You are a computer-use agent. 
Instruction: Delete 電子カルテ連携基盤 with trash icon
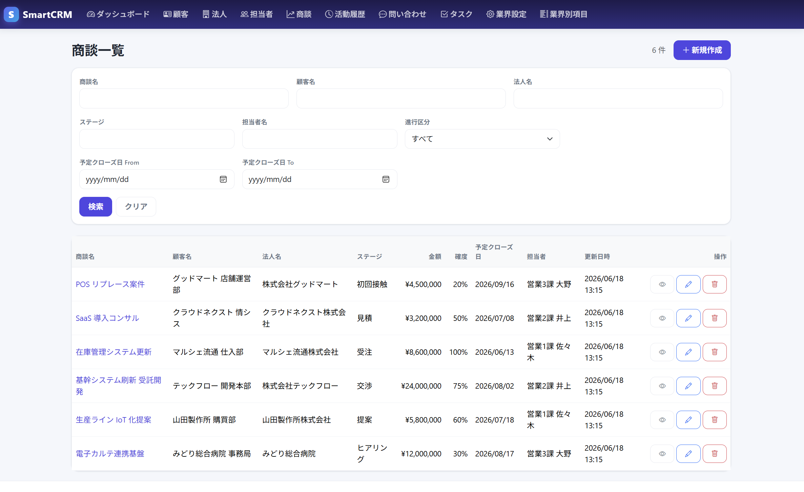click(715, 454)
